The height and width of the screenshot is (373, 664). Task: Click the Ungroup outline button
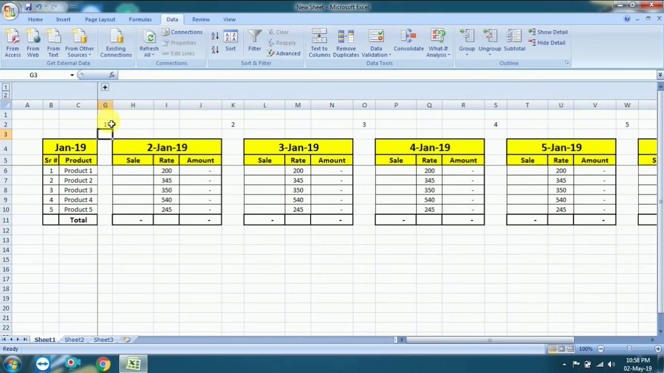490,44
